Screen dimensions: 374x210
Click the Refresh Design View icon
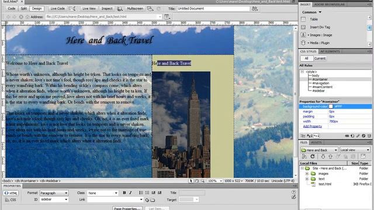click(158, 9)
